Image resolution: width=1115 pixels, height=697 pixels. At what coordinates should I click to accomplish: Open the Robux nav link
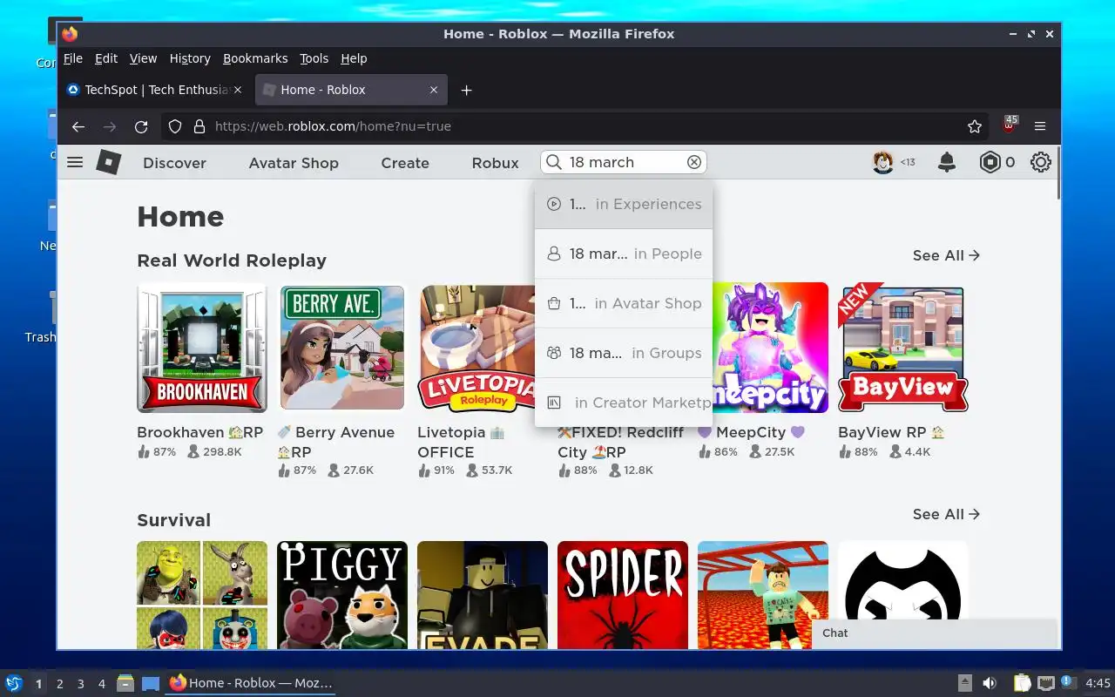[x=495, y=163]
